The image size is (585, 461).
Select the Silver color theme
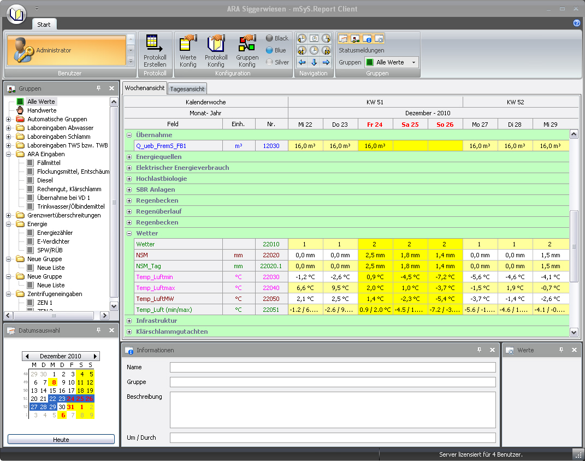(276, 62)
